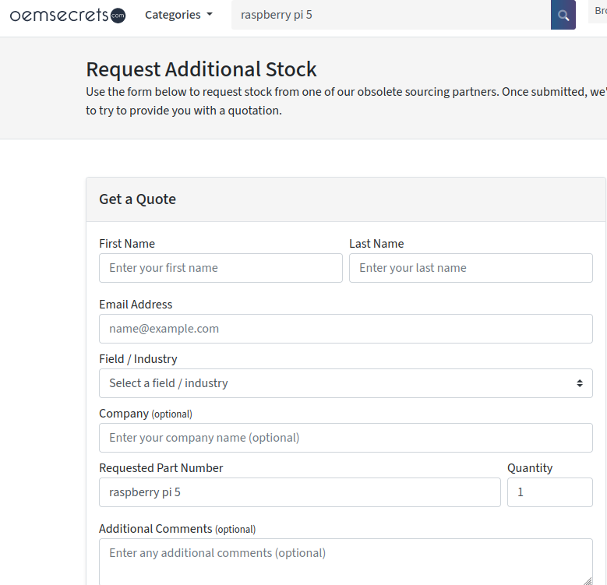607x585 pixels.
Task: Open the Categories dropdown menu
Action: tap(179, 15)
